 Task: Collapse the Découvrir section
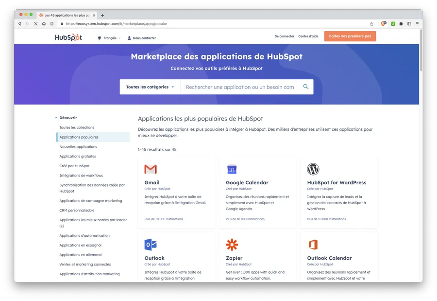pyautogui.click(x=56, y=118)
